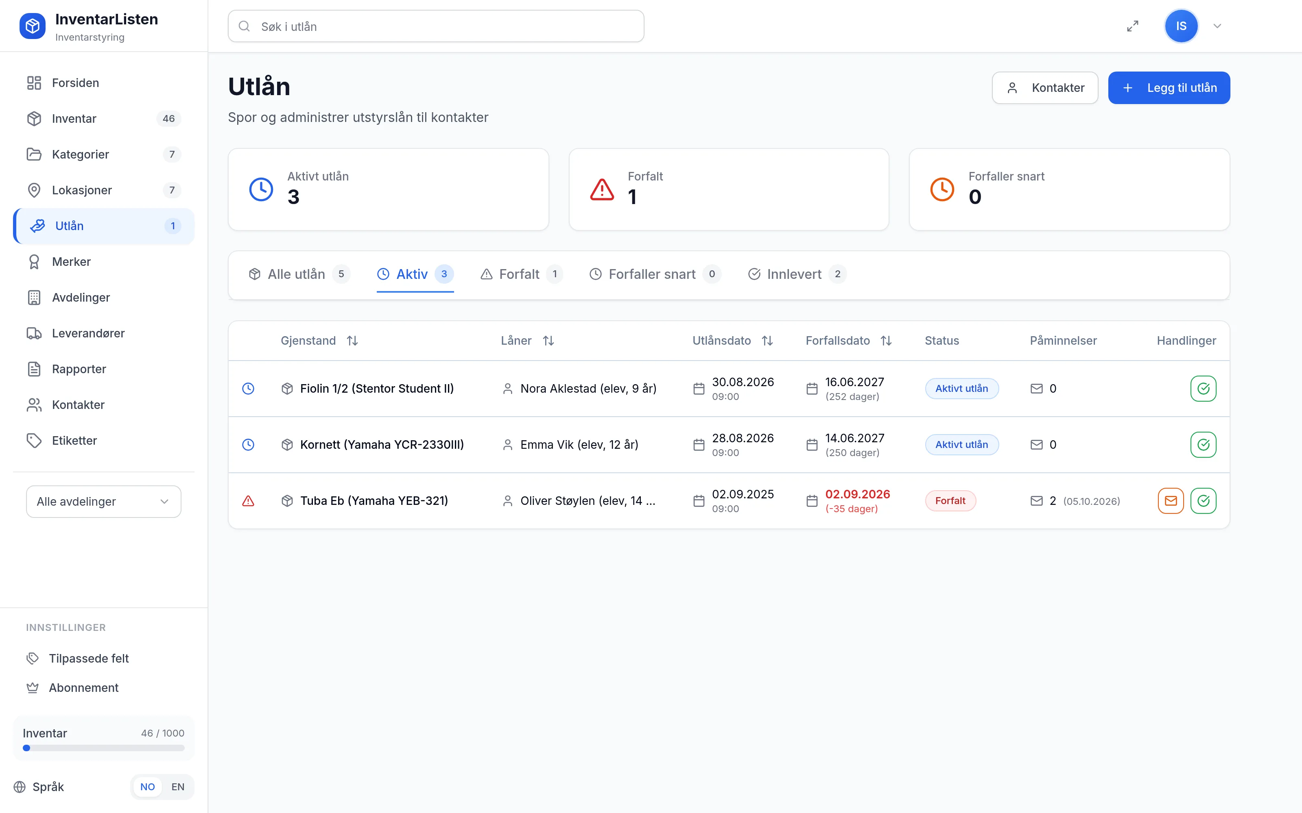1302x813 pixels.
Task: Click the Kontakter button in header
Action: pyautogui.click(x=1045, y=88)
